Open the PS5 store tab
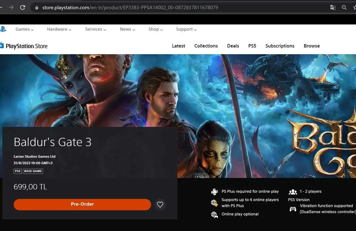Viewport: 356px width, 231px height. click(x=252, y=46)
